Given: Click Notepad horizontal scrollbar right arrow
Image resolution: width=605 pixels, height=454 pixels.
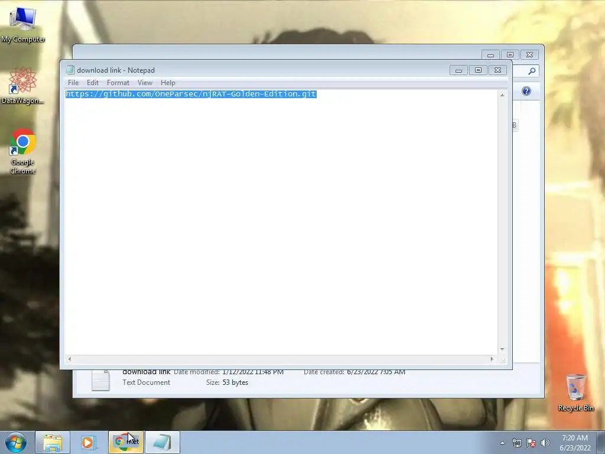Looking at the screenshot, I should (492, 359).
